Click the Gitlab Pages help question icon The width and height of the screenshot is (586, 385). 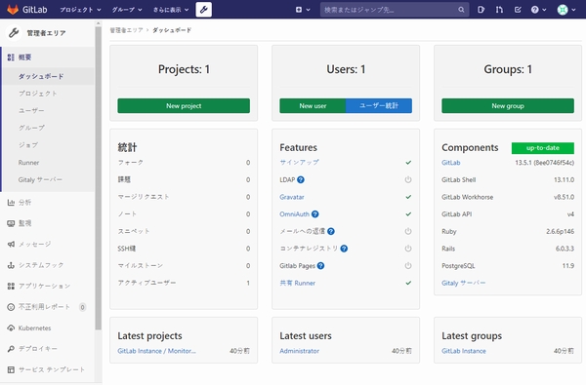[x=320, y=266]
